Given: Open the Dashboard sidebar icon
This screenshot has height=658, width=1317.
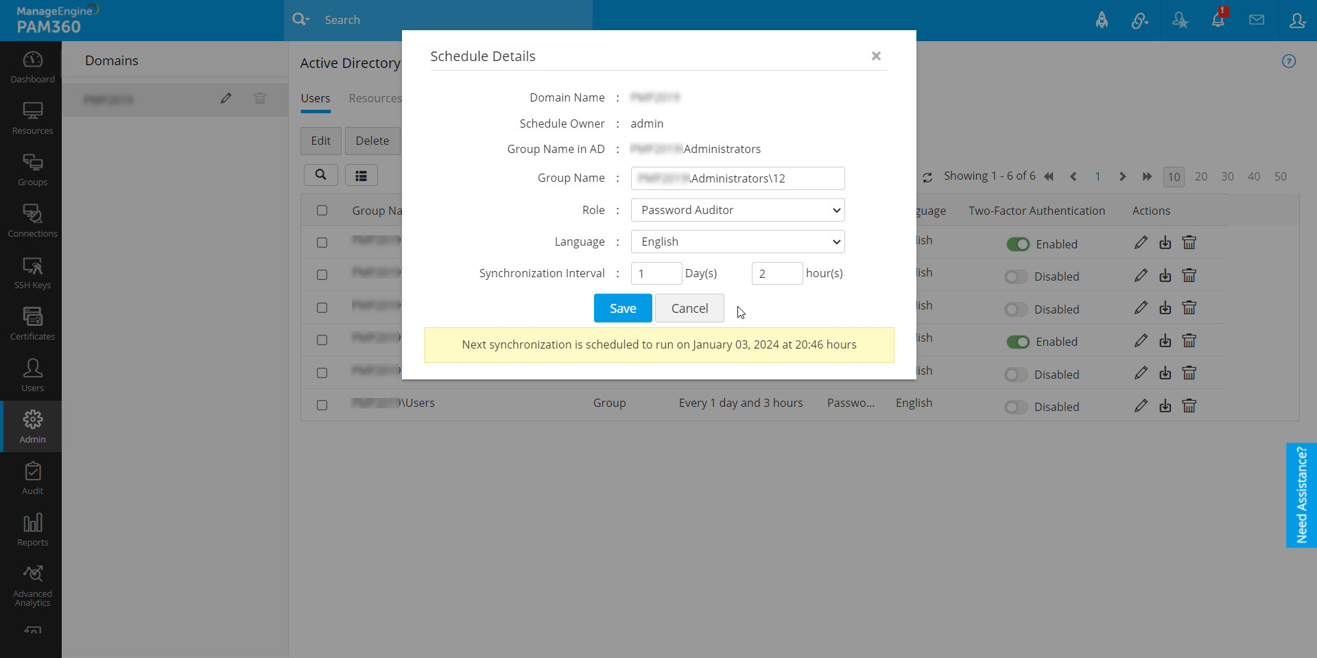Looking at the screenshot, I should [32, 67].
